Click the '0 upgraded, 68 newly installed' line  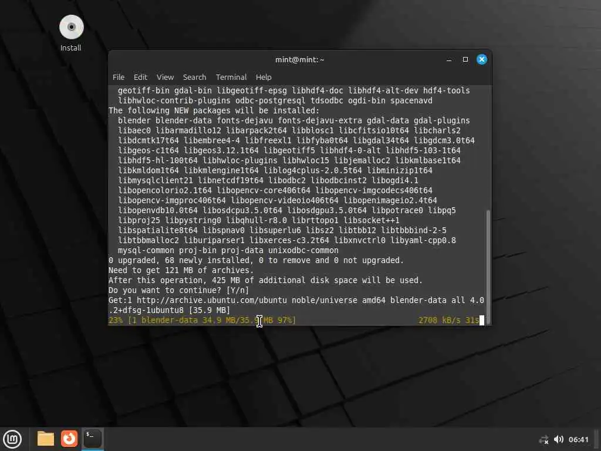pyautogui.click(x=256, y=260)
